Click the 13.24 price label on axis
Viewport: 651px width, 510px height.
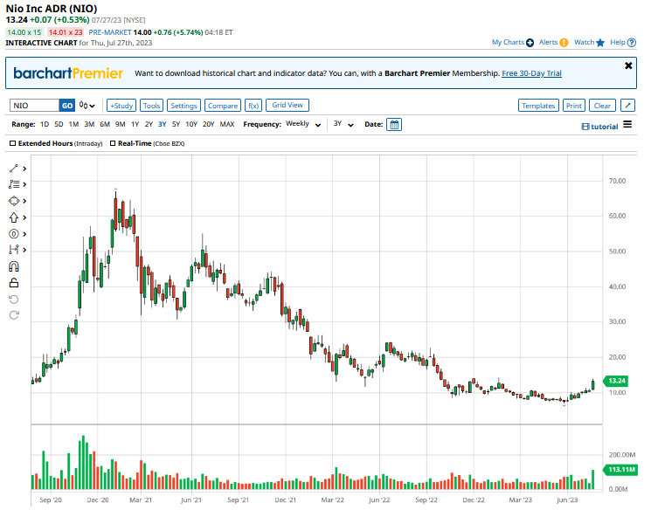(x=617, y=381)
